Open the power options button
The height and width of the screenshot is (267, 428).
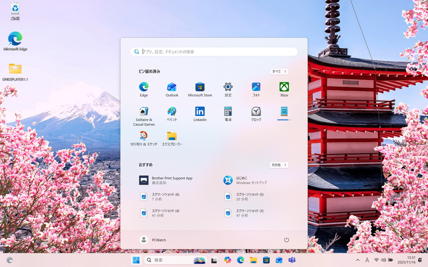(286, 240)
